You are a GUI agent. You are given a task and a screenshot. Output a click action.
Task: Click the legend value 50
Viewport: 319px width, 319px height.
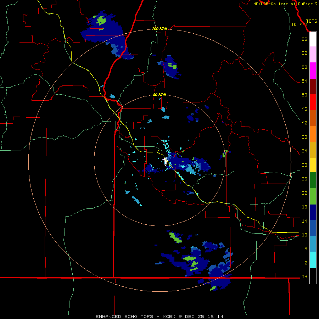(304, 95)
